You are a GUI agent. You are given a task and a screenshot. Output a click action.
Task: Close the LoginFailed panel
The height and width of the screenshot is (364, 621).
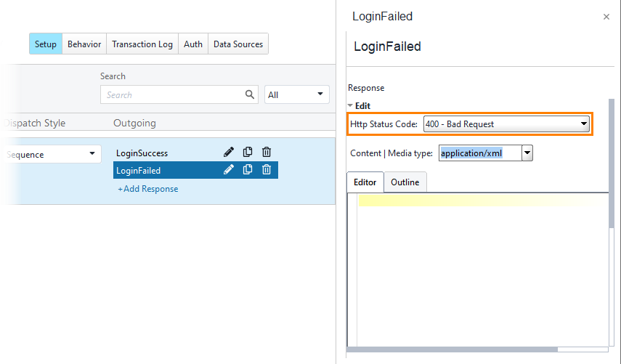606,17
